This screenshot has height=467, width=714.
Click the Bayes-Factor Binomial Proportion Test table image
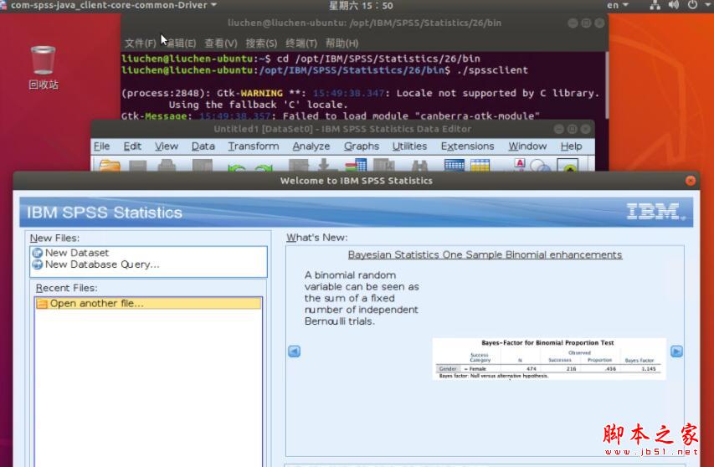(549, 359)
